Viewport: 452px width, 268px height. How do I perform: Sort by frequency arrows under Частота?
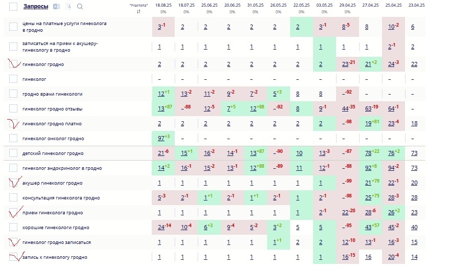coord(138,11)
